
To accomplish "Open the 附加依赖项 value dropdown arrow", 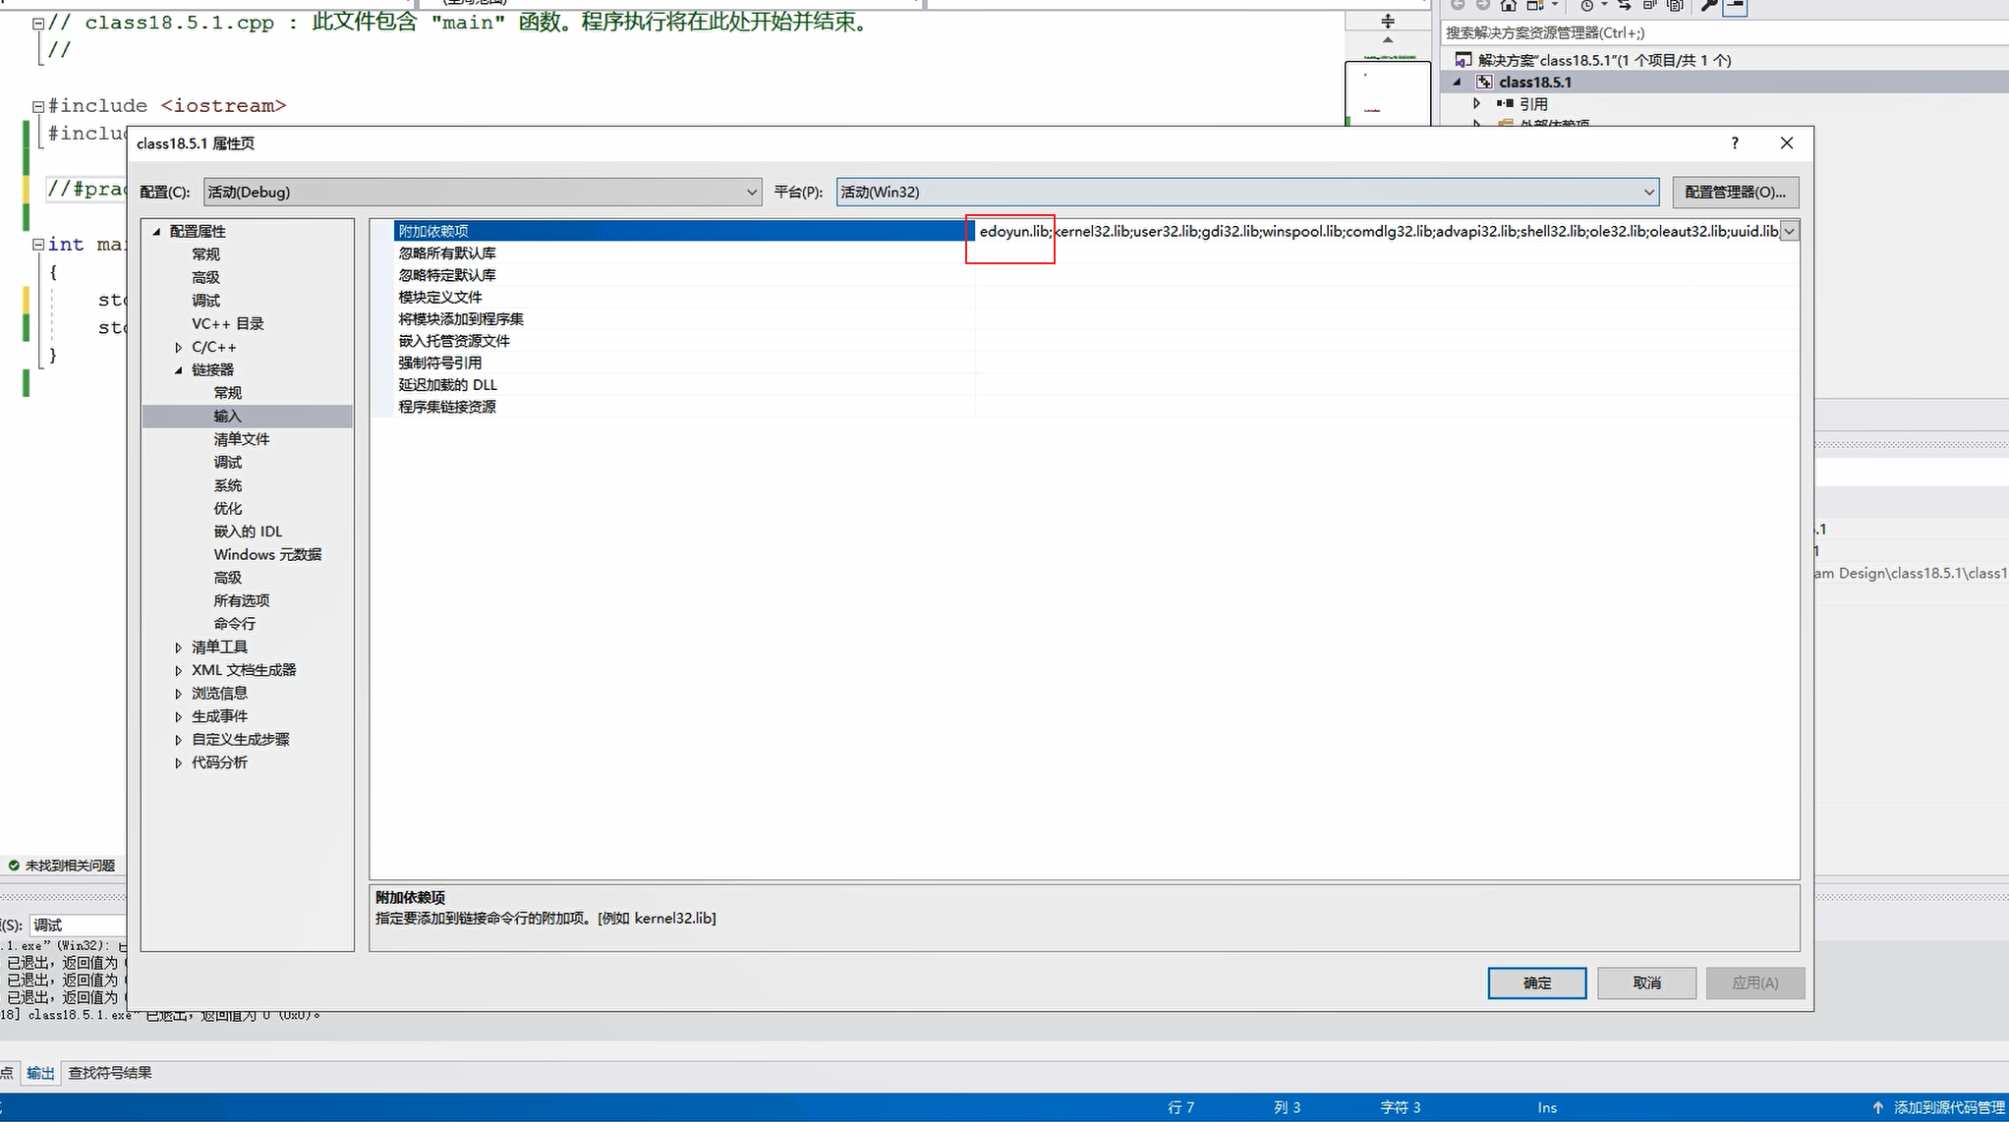I will pyautogui.click(x=1790, y=231).
